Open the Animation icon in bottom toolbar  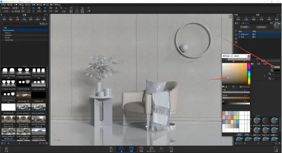(141, 149)
